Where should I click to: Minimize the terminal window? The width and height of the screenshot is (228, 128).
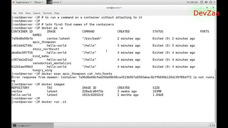201,8
